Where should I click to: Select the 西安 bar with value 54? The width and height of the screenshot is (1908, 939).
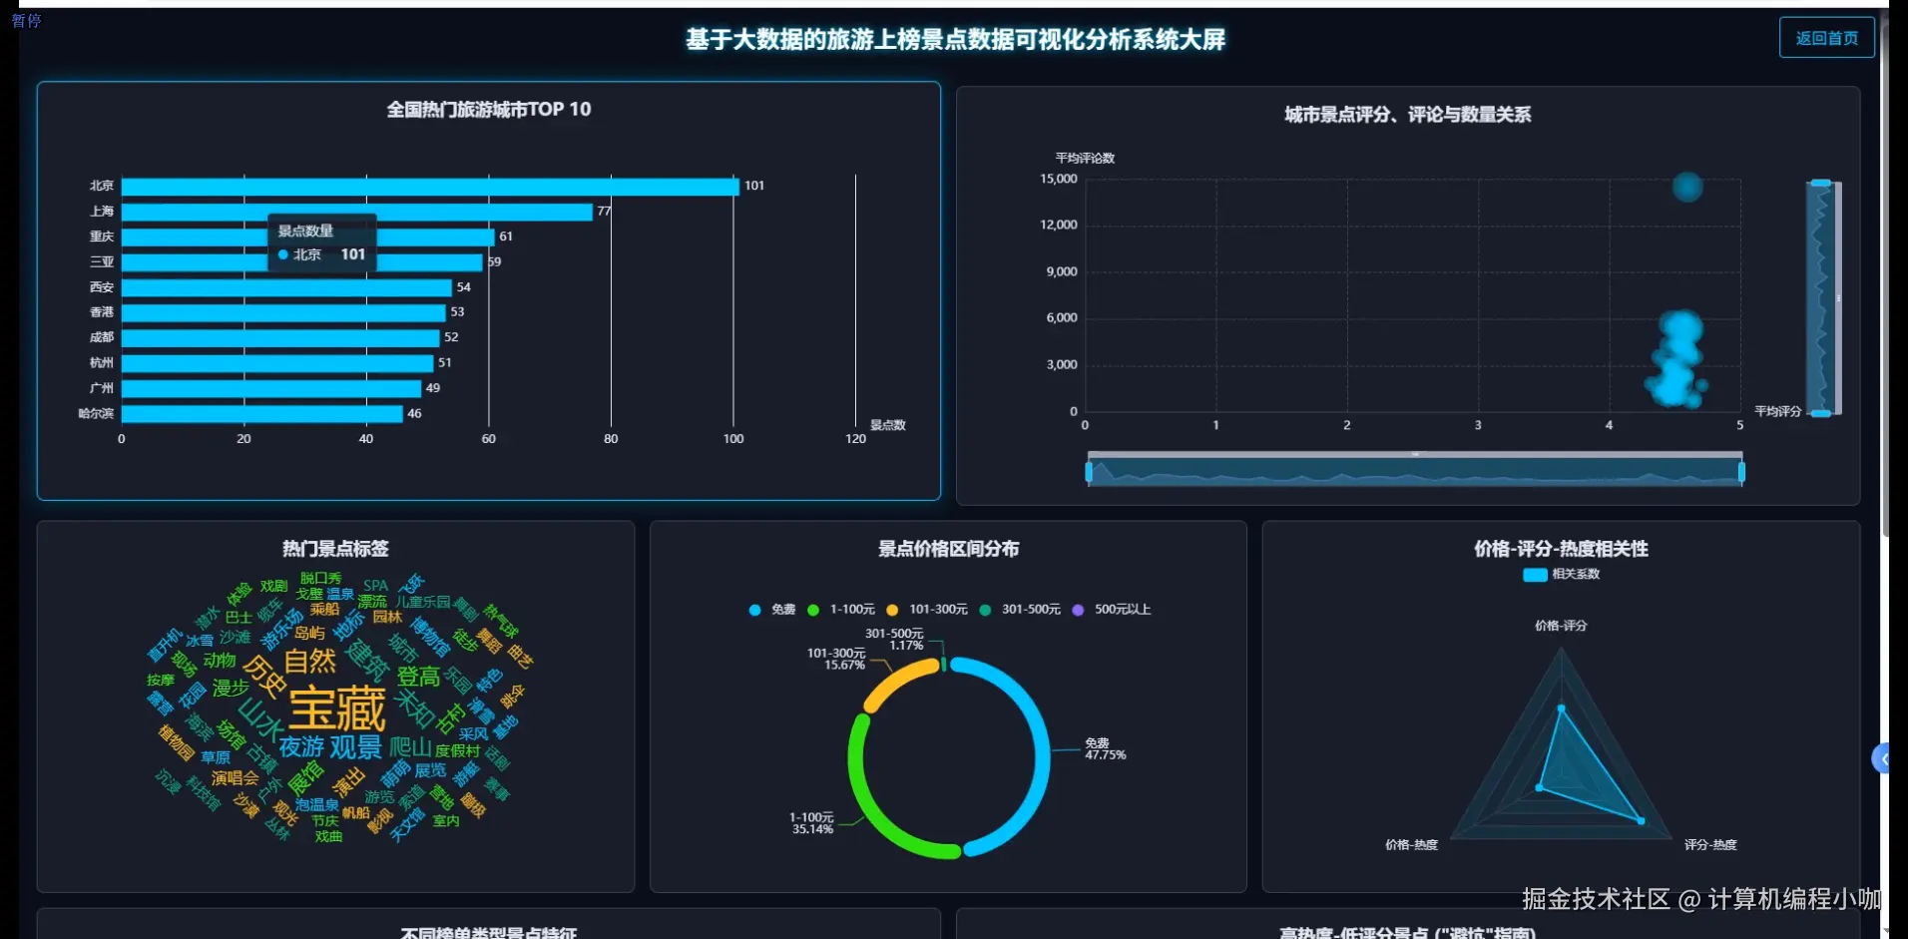point(286,287)
